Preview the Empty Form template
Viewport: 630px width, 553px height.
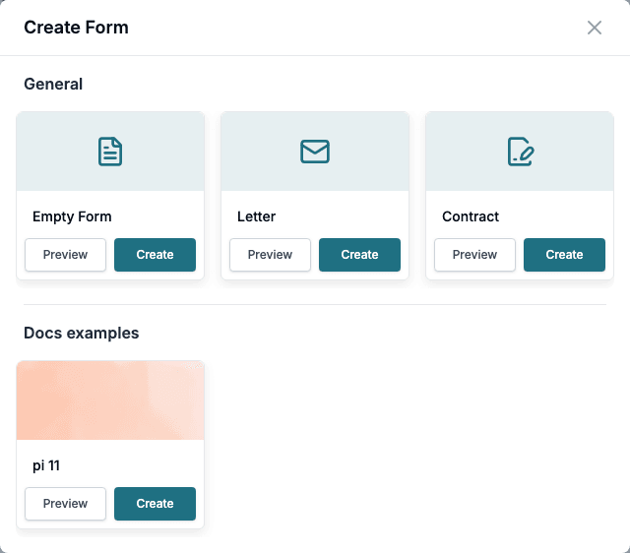(66, 255)
